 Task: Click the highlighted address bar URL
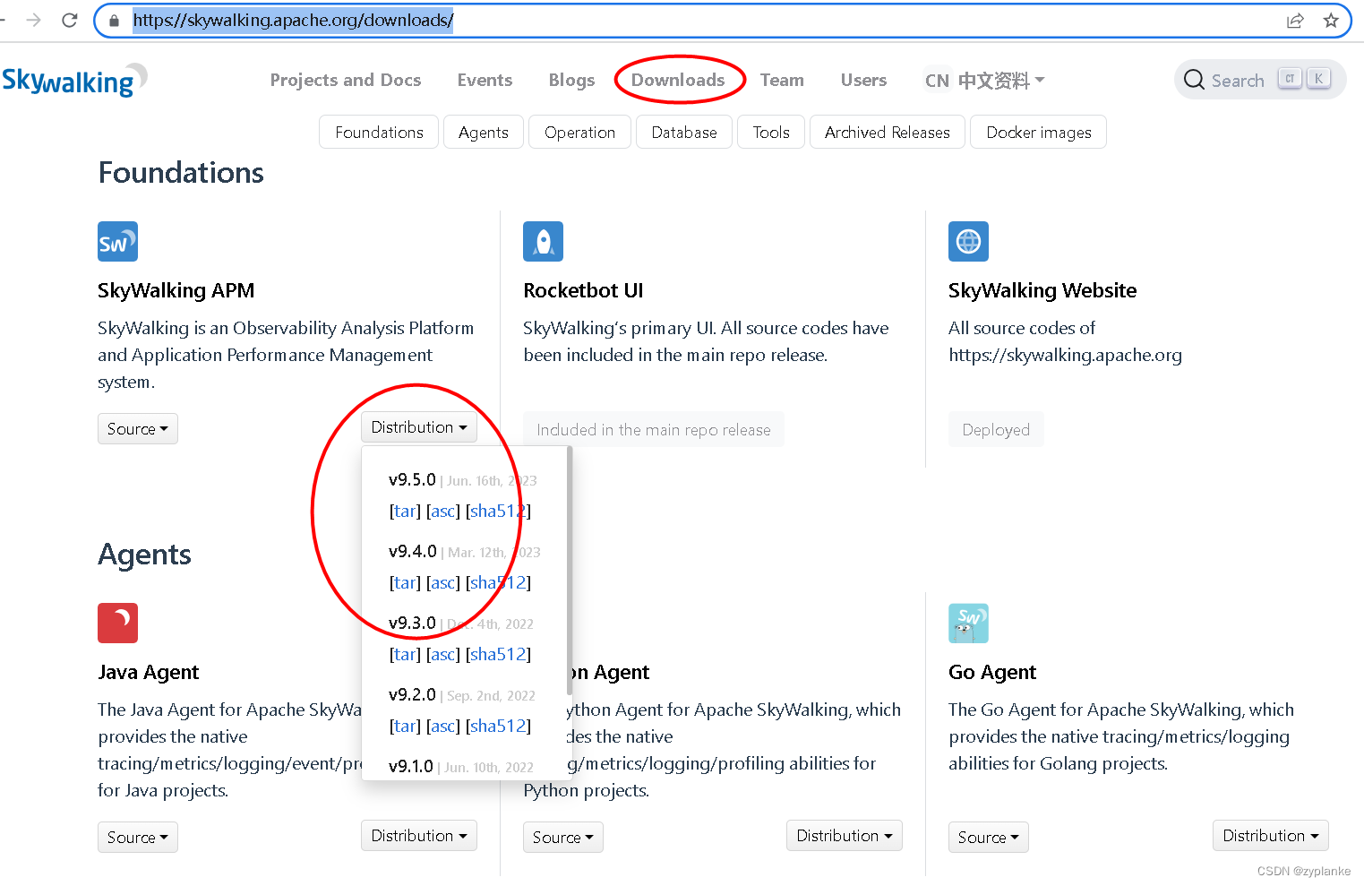coord(293,20)
